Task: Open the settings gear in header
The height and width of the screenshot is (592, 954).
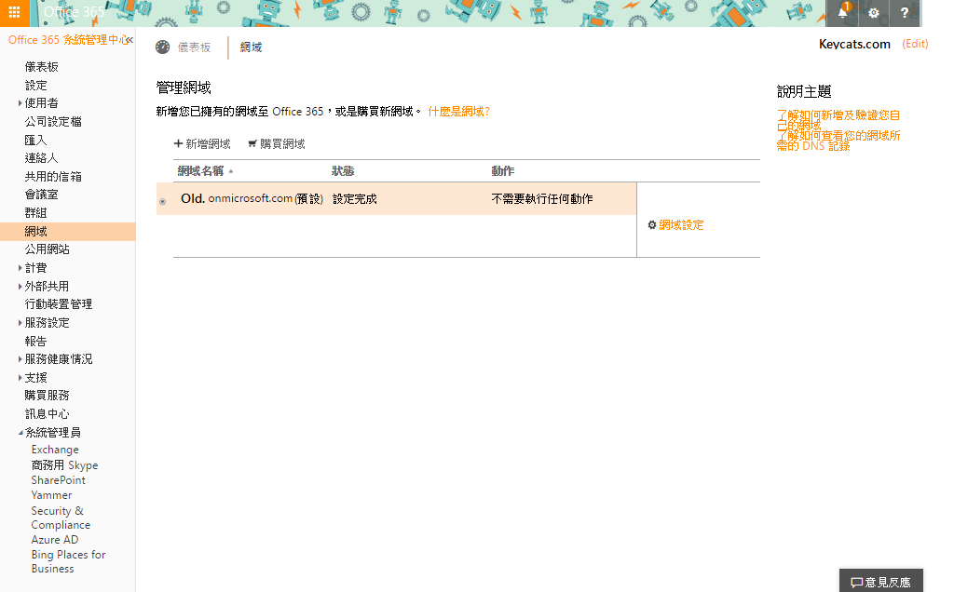Action: (x=874, y=13)
